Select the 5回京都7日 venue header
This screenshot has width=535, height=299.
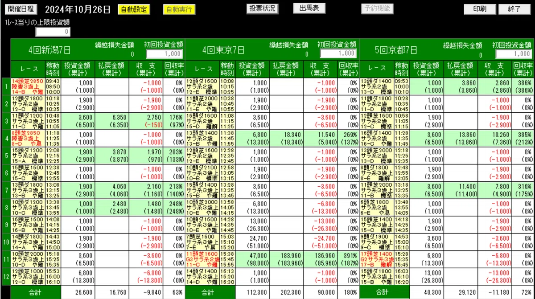click(396, 49)
